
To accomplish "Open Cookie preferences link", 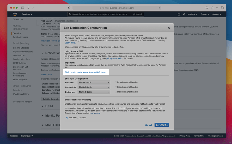I will pos(216,136).
